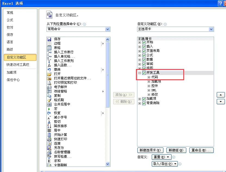Select the insert function fx (插入函数) icon
Image resolution: width=226 pixels, height=172 pixels.
point(49,65)
